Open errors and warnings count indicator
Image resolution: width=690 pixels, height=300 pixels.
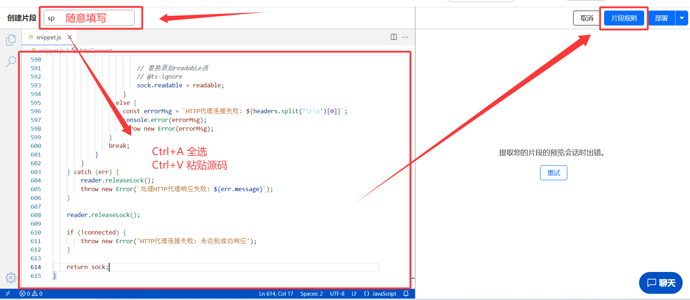tap(31, 293)
